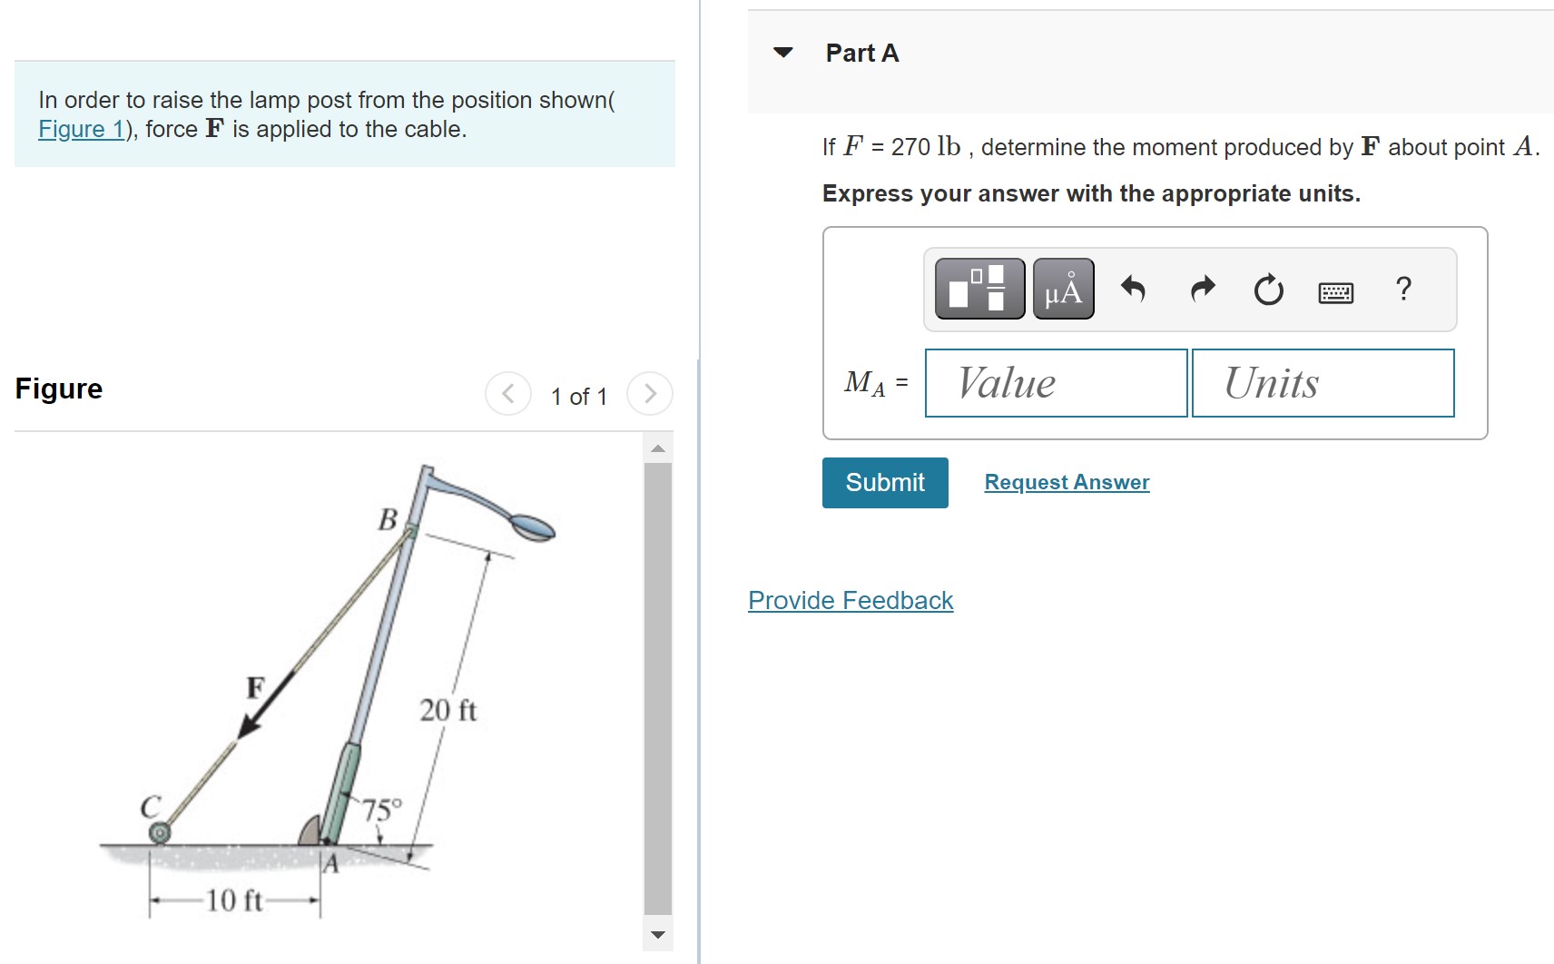Click the undo arrow in the answer toolbar
The width and height of the screenshot is (1554, 964).
click(1134, 289)
